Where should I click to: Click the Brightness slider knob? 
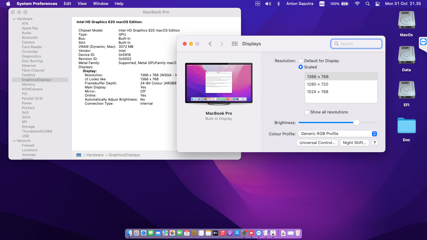point(356,123)
